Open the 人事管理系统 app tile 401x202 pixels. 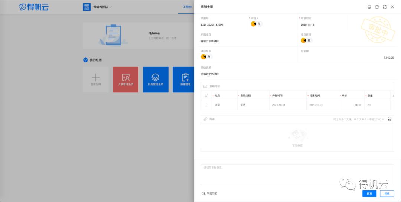tap(125, 80)
